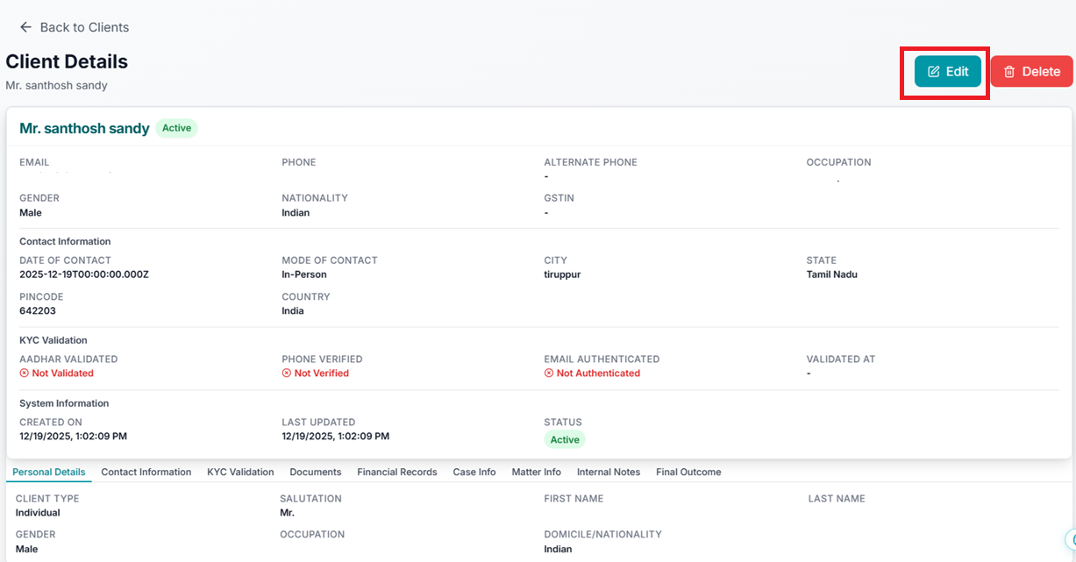Go to Back to Clients link
This screenshot has width=1076, height=562.
pyautogui.click(x=84, y=27)
